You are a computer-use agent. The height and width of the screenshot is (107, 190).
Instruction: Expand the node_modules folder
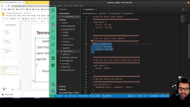coord(69,39)
